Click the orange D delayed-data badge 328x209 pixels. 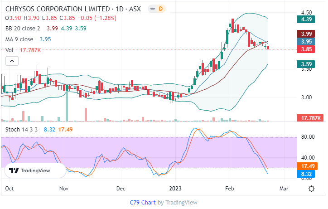point(160,9)
